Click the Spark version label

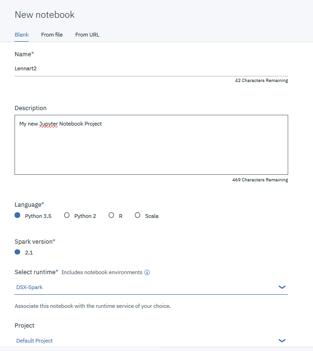pyautogui.click(x=35, y=241)
